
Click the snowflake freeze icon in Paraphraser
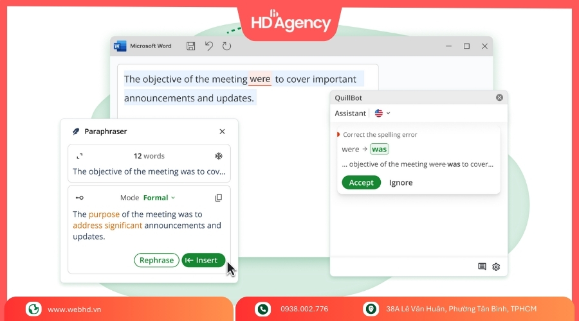click(x=219, y=156)
